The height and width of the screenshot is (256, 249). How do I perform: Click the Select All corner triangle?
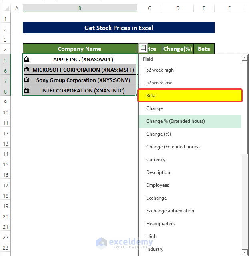7,8
